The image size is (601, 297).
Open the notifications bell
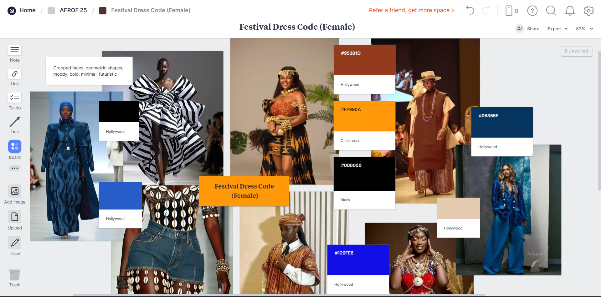[570, 11]
